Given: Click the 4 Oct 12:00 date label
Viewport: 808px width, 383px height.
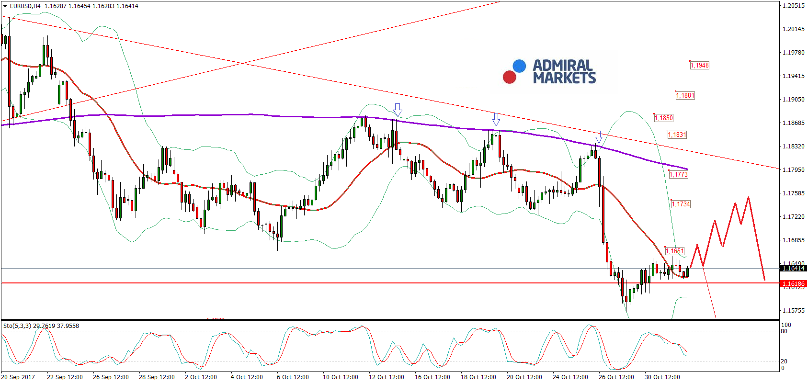Looking at the screenshot, I should click(x=247, y=377).
